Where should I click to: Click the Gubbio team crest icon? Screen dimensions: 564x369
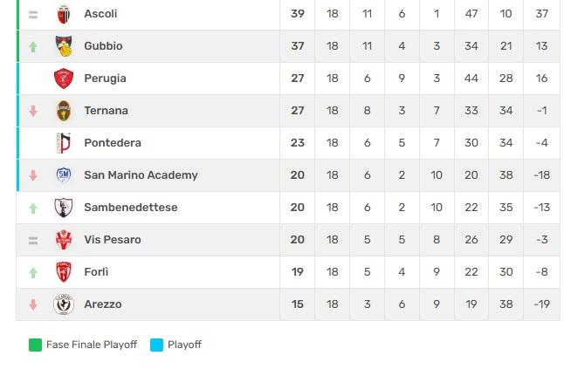pos(64,46)
